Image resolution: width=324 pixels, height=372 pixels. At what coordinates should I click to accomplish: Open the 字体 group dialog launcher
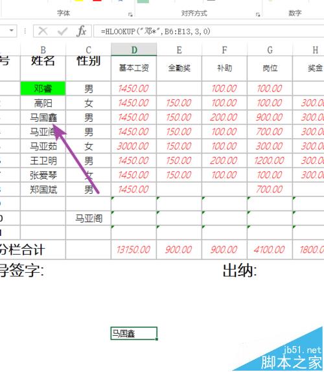pos(130,15)
